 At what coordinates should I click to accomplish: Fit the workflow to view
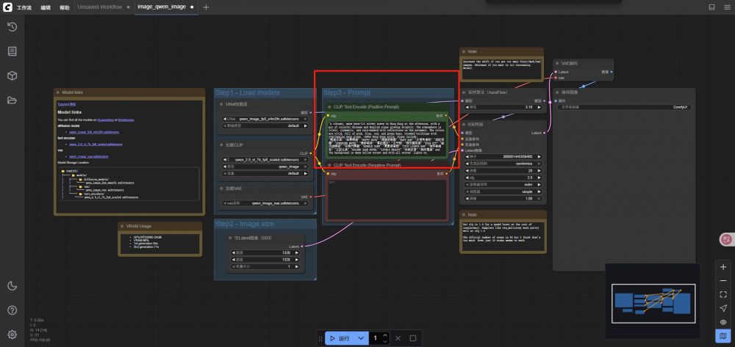click(723, 295)
